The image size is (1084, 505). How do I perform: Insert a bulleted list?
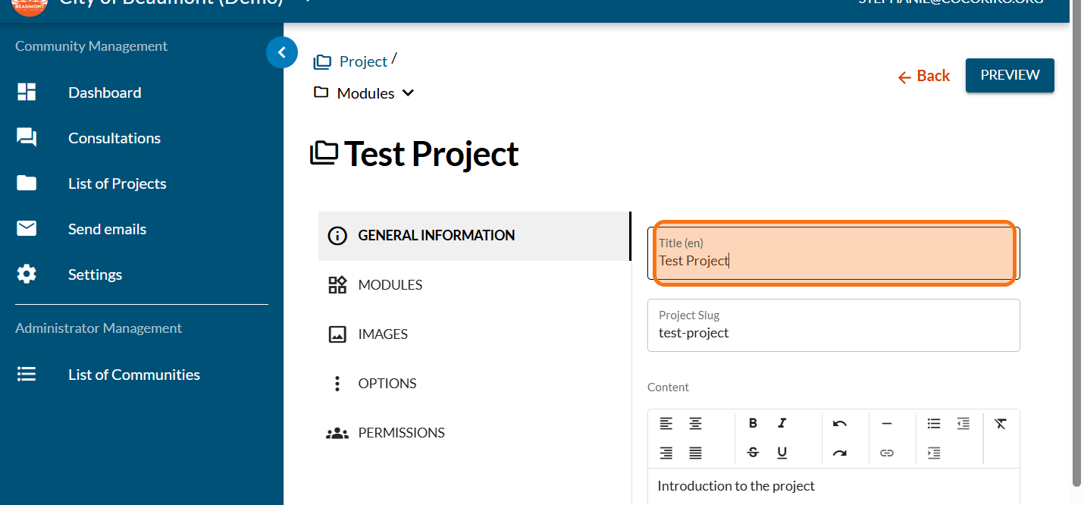tap(934, 423)
